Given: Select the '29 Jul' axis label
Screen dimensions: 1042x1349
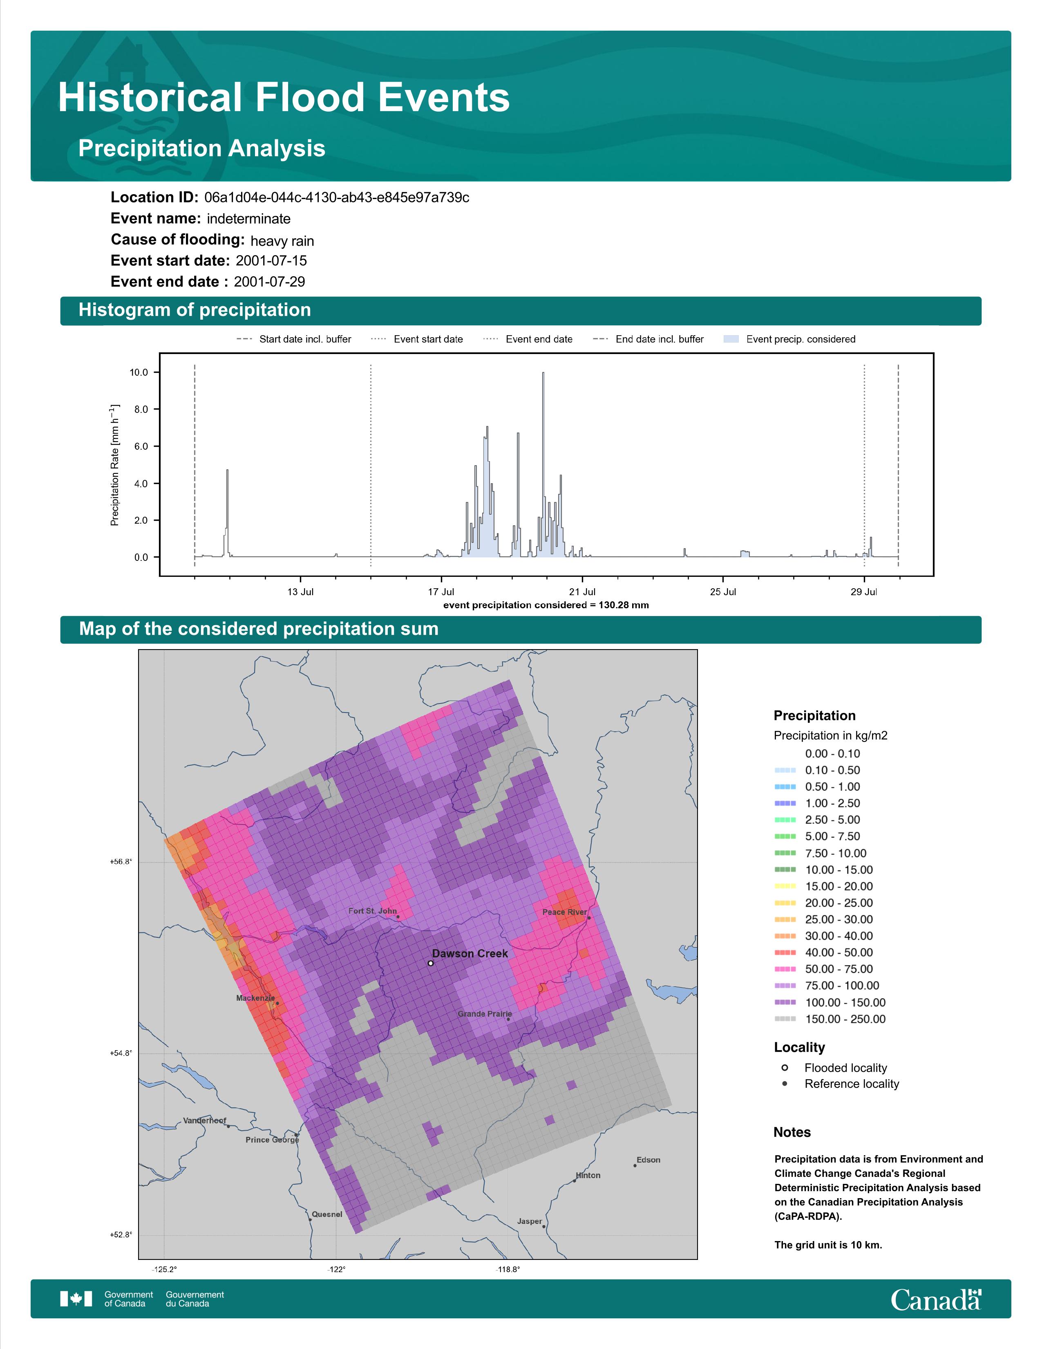Looking at the screenshot, I should coord(863,592).
